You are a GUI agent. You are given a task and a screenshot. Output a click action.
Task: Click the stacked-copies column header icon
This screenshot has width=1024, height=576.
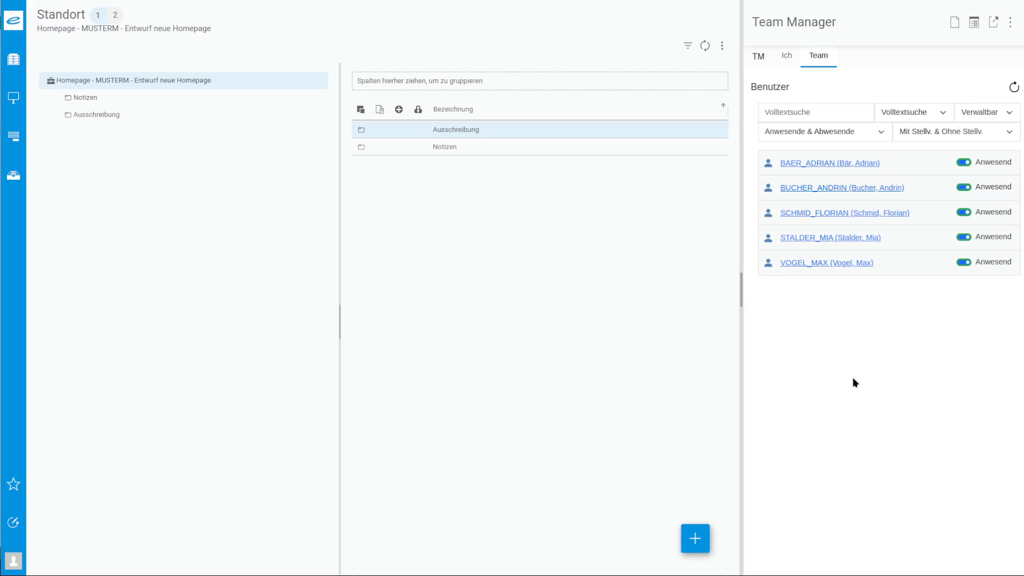pos(361,109)
